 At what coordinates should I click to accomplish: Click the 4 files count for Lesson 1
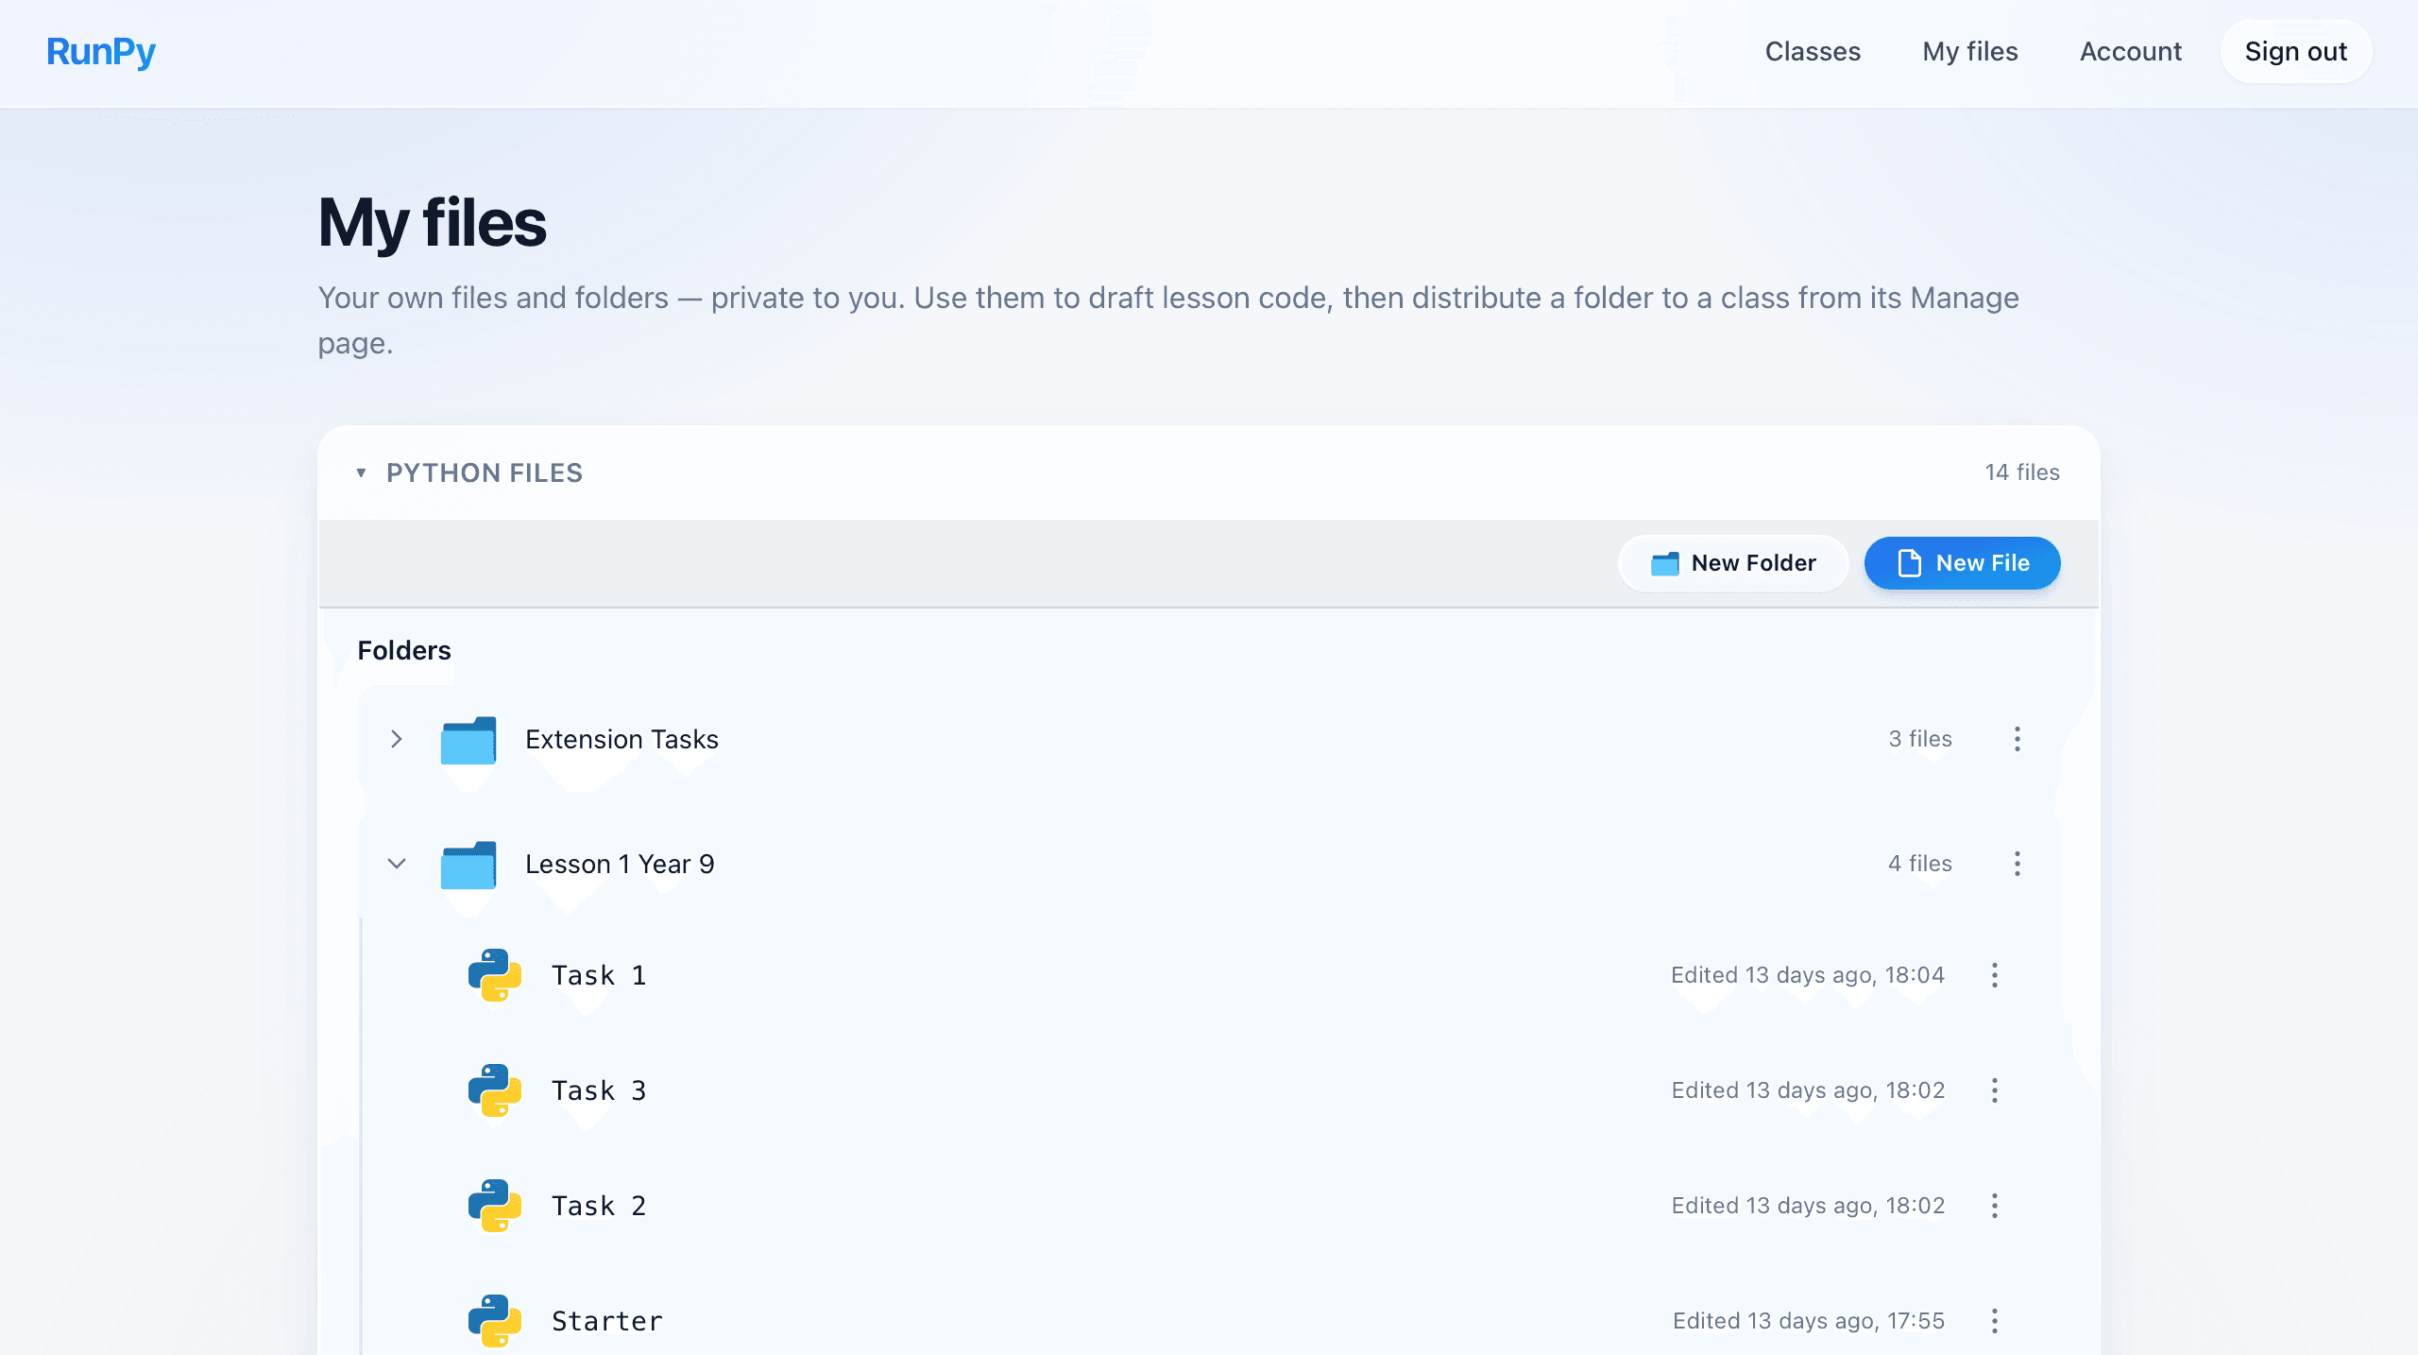pyautogui.click(x=1920, y=864)
